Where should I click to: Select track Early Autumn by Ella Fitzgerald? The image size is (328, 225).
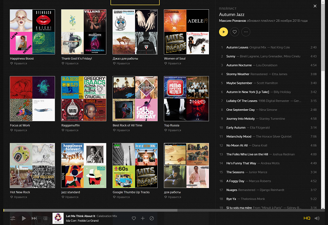269,128
